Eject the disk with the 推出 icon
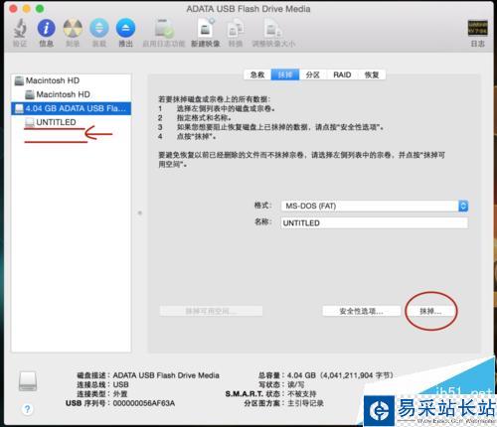 click(125, 28)
